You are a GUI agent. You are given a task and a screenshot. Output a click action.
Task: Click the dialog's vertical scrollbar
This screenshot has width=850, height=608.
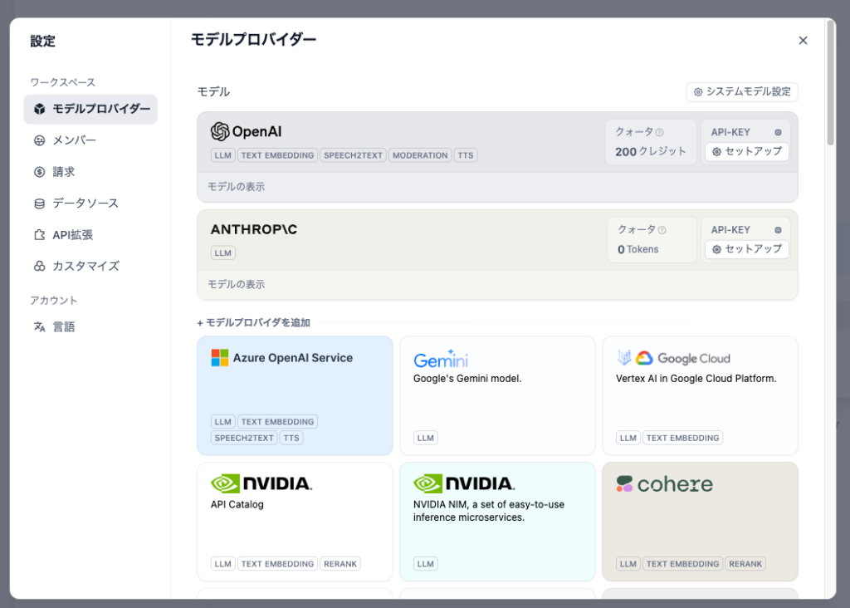pyautogui.click(x=830, y=81)
